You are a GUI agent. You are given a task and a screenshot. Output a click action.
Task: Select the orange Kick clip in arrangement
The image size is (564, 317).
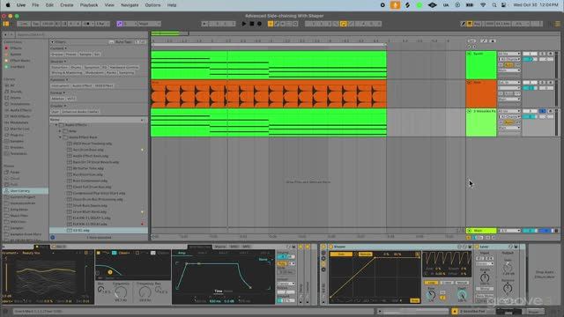pos(268,94)
